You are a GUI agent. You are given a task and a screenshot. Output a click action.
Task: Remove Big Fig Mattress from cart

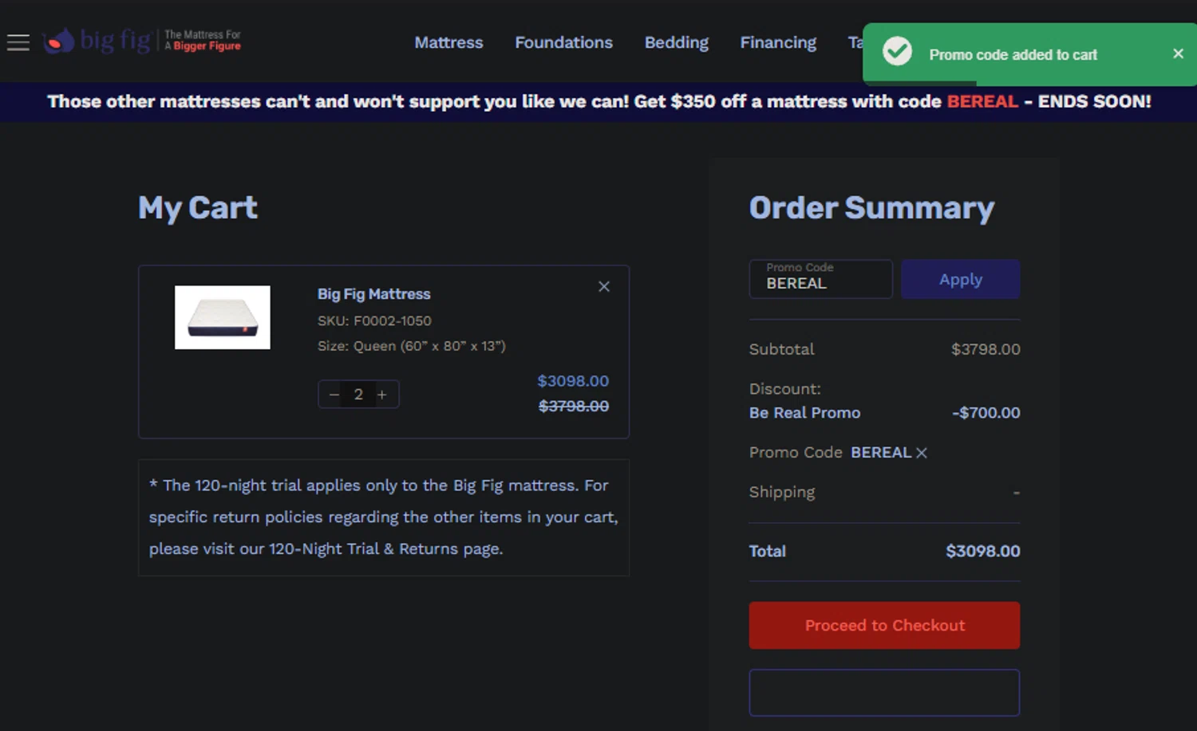point(604,287)
